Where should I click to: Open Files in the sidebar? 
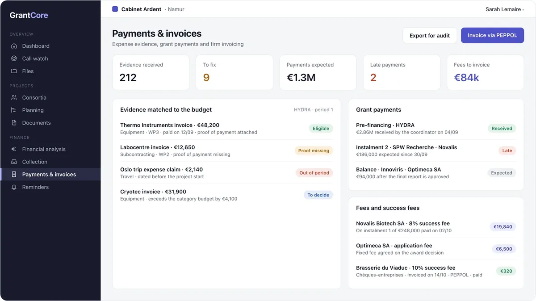50,71
